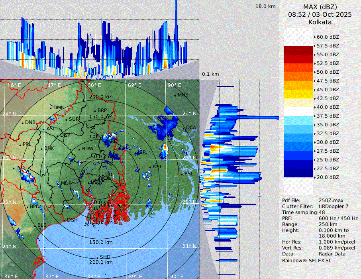This screenshot has width=361, height=279.
Task: Click the navy swatch above 20.0 dBZ
Action: (x=298, y=173)
